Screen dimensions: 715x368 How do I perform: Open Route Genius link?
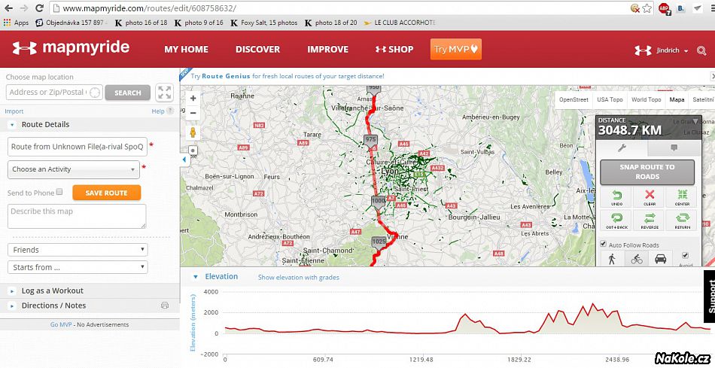(x=227, y=76)
